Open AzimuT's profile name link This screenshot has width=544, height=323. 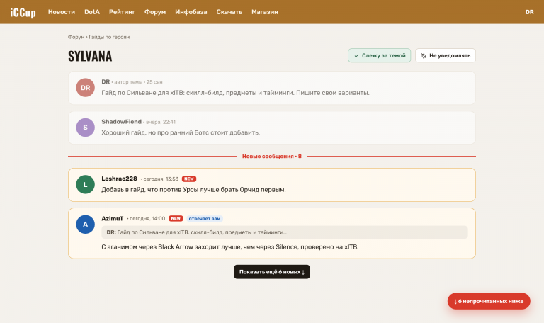tap(113, 218)
